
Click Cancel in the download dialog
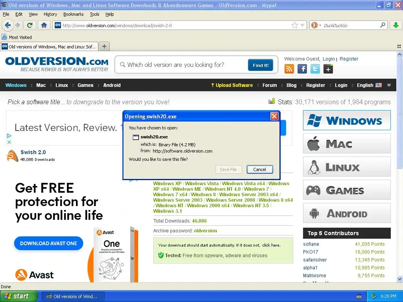click(260, 169)
